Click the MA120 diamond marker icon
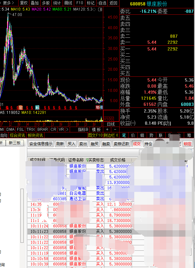Viewport: 195px width, 268px height. [x=94, y=9]
